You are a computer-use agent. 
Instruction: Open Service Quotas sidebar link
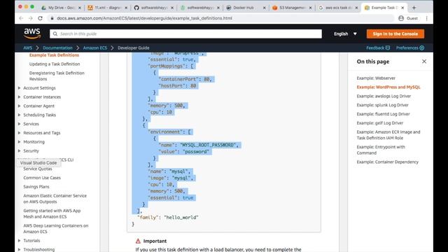[x=38, y=169]
